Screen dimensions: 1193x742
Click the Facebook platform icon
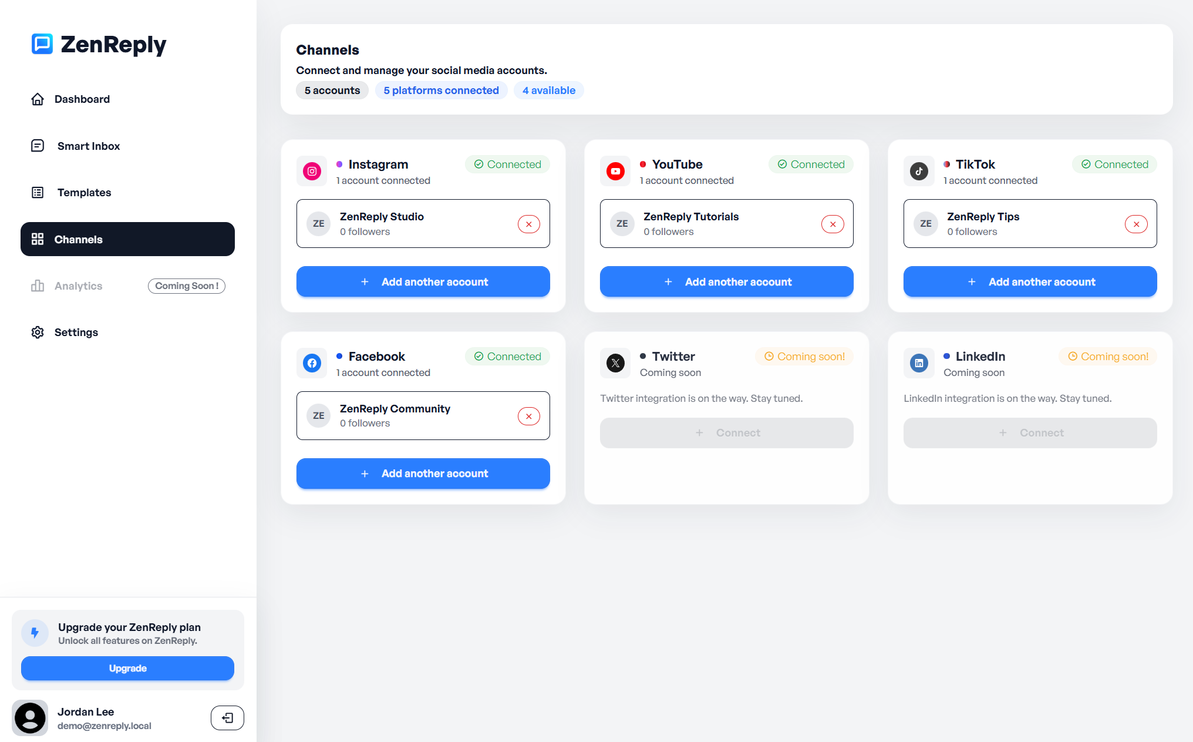click(x=312, y=362)
